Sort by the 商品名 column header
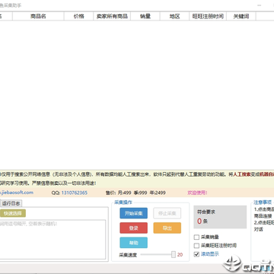The width and height of the screenshot is (274, 274). tap(38, 17)
